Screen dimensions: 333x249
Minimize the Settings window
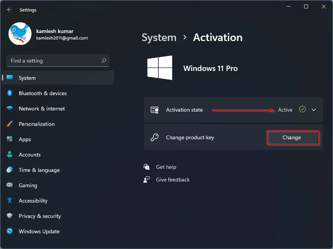[x=288, y=7]
